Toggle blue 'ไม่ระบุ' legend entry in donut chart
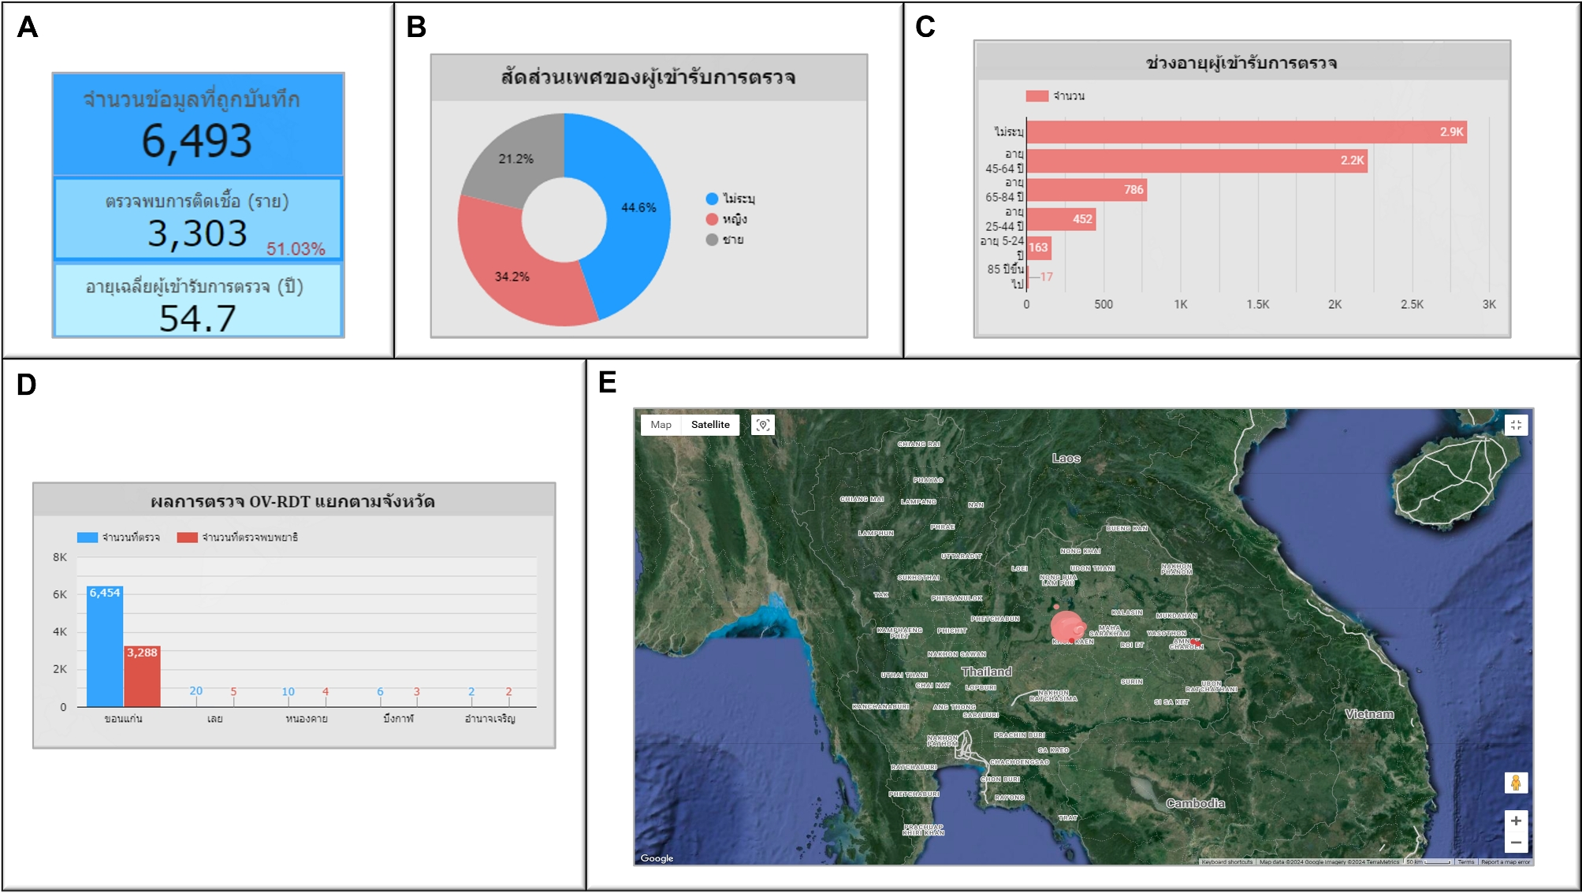Screen dimensions: 1582x893 [x=731, y=199]
